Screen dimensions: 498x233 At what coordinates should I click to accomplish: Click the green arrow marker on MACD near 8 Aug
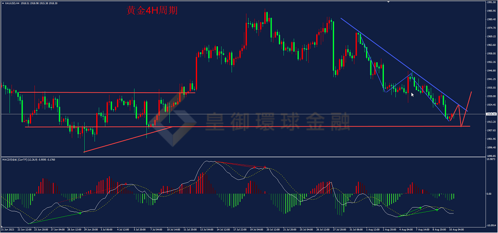point(437,210)
